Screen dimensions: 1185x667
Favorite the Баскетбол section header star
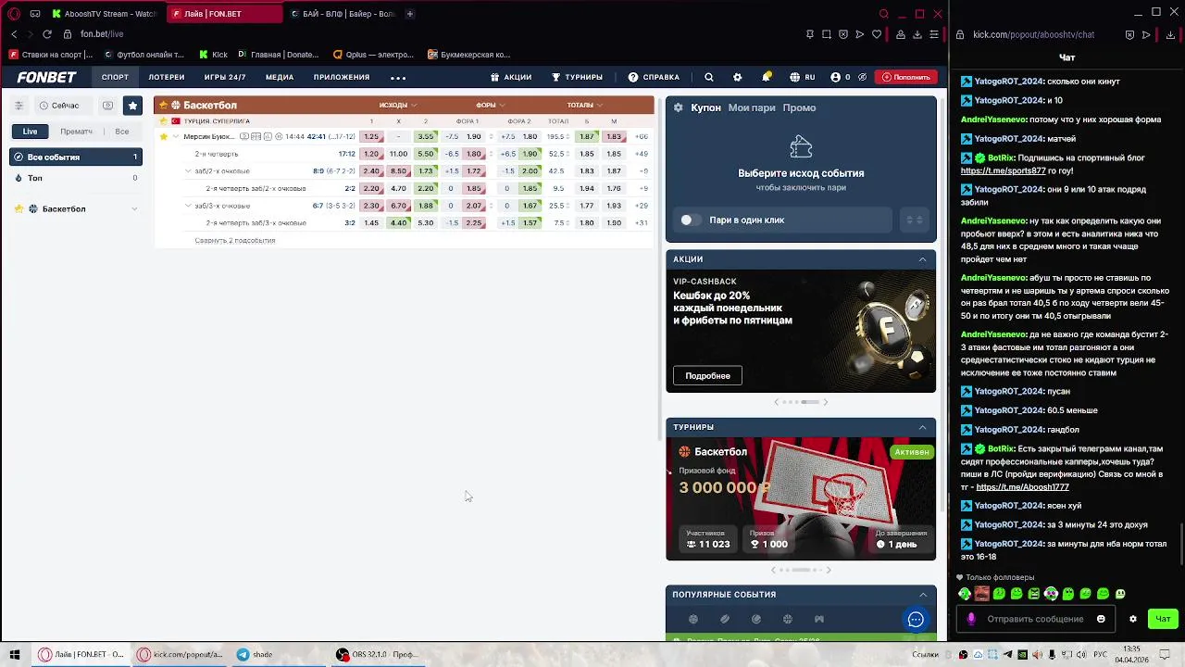click(163, 105)
